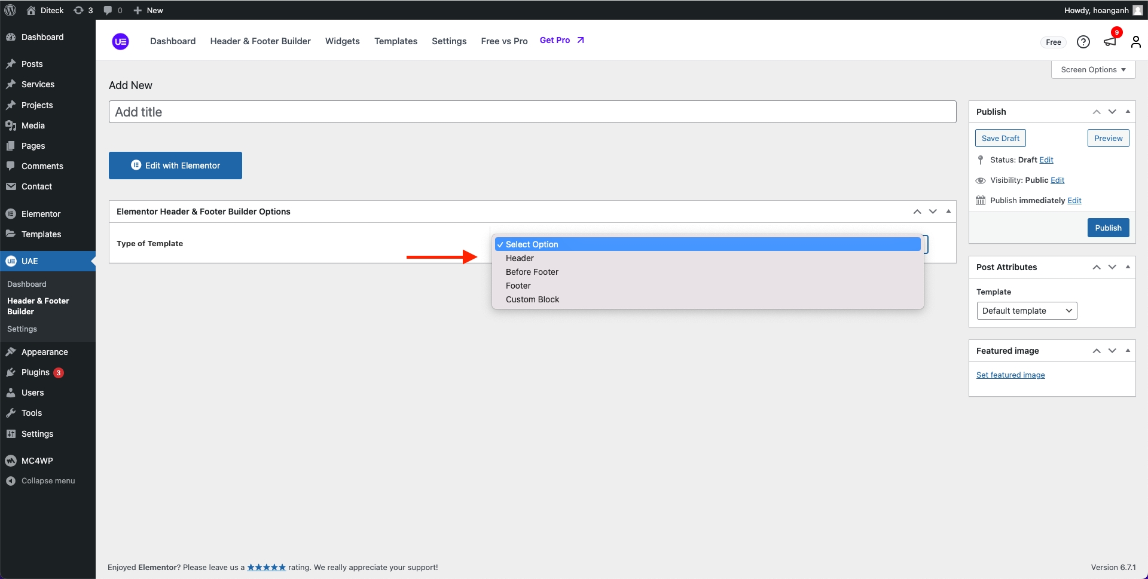Open Plugins in the sidebar menu
The width and height of the screenshot is (1148, 579).
coord(35,372)
